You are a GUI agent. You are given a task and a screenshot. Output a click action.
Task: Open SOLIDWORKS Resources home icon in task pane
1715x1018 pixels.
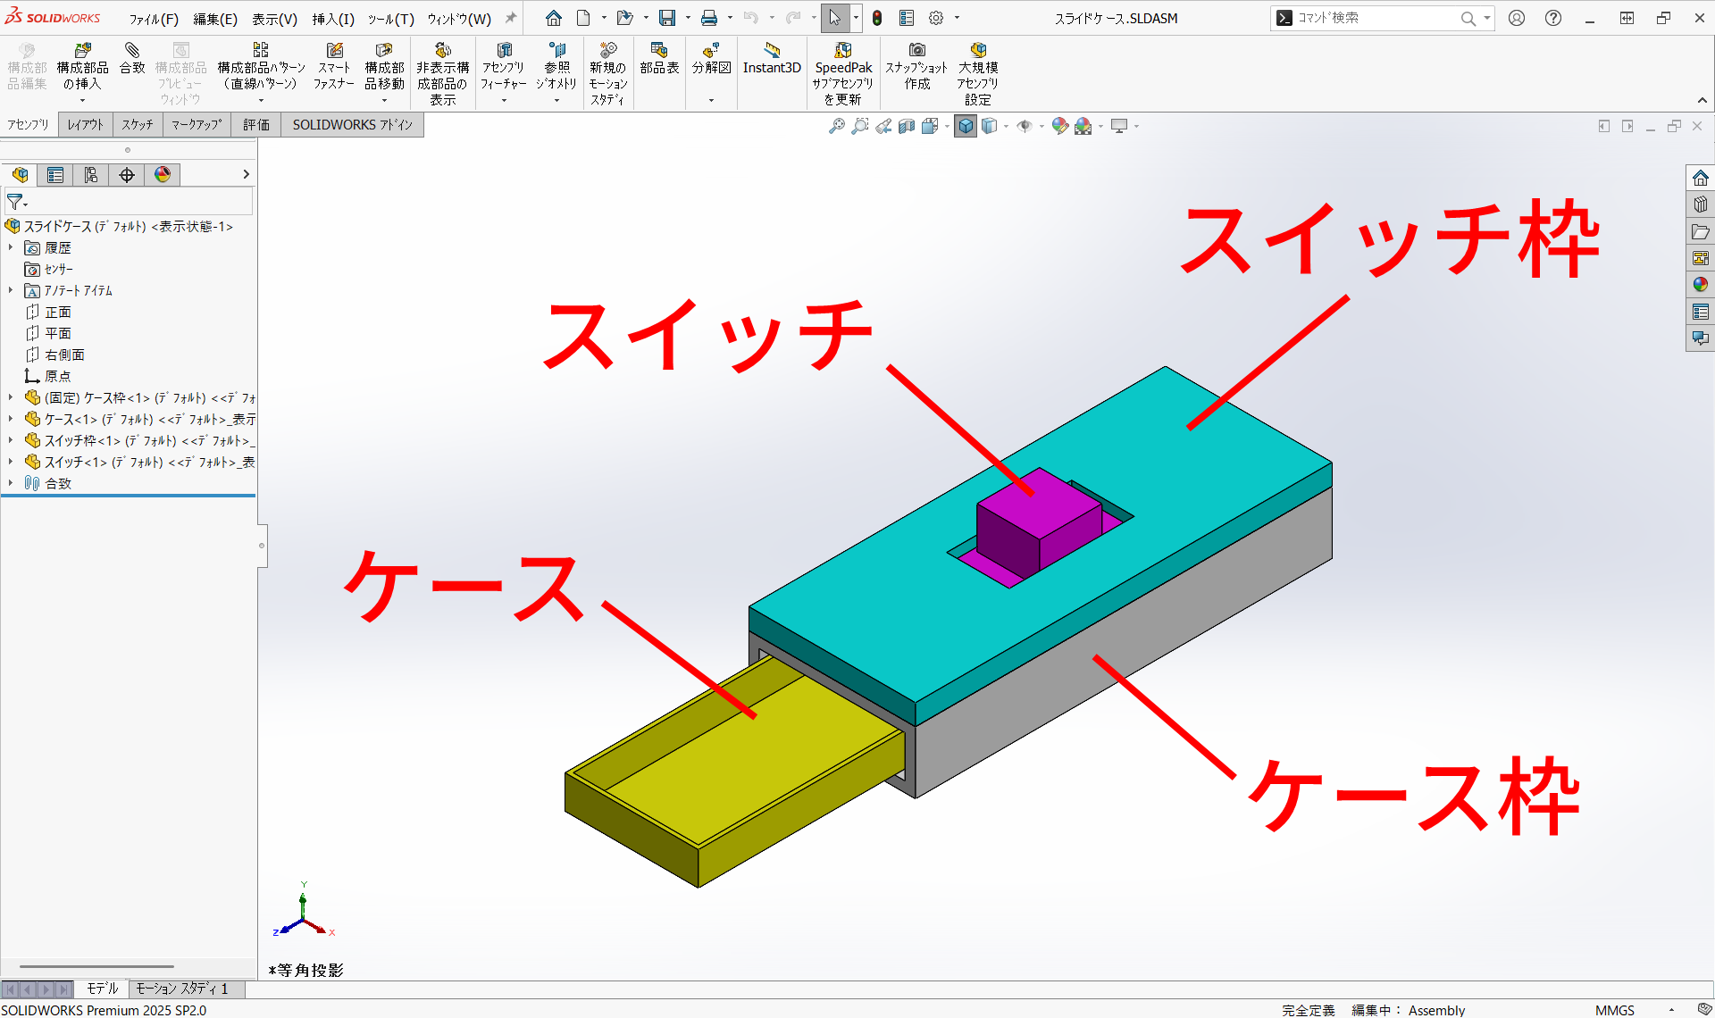pyautogui.click(x=1701, y=178)
